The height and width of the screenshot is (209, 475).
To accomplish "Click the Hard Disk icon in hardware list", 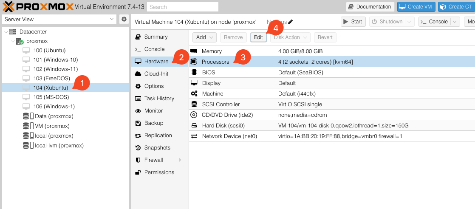I will tap(194, 126).
